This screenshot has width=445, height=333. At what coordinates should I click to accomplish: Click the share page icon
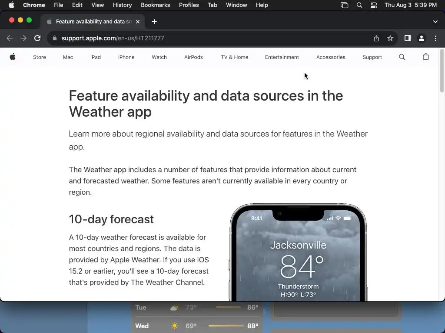click(x=376, y=38)
